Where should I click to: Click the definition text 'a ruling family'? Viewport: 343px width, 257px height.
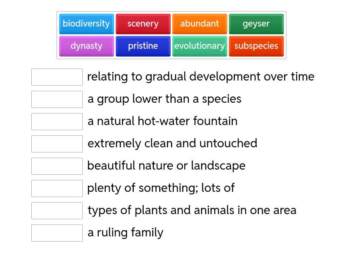[125, 233]
